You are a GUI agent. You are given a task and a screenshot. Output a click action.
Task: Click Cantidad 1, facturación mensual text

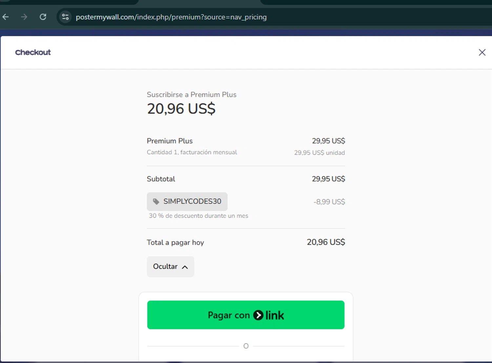click(x=192, y=152)
